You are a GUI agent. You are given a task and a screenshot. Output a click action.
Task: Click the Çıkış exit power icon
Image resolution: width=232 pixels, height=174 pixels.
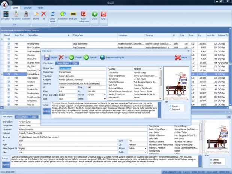tap(103, 14)
